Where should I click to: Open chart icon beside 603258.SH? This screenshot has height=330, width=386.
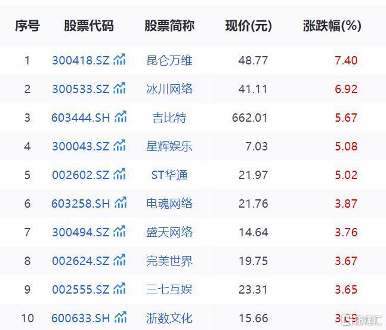tap(121, 203)
